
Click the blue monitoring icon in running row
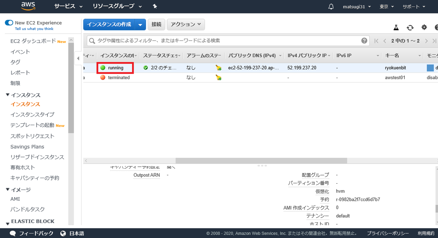(x=430, y=68)
